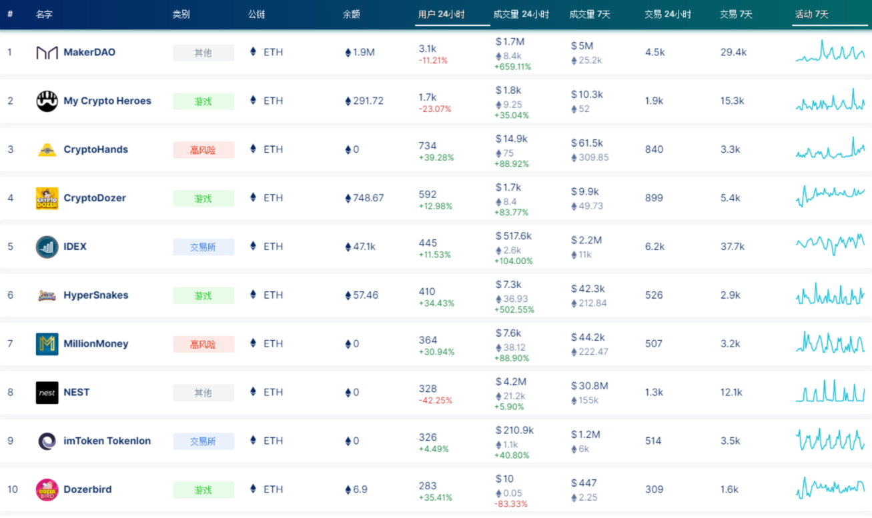The height and width of the screenshot is (518, 872).
Task: Click the $517.6k volume value for IDEX
Action: (514, 236)
